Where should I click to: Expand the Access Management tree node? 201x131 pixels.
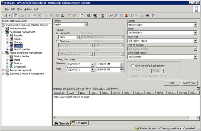[x=3, y=70]
